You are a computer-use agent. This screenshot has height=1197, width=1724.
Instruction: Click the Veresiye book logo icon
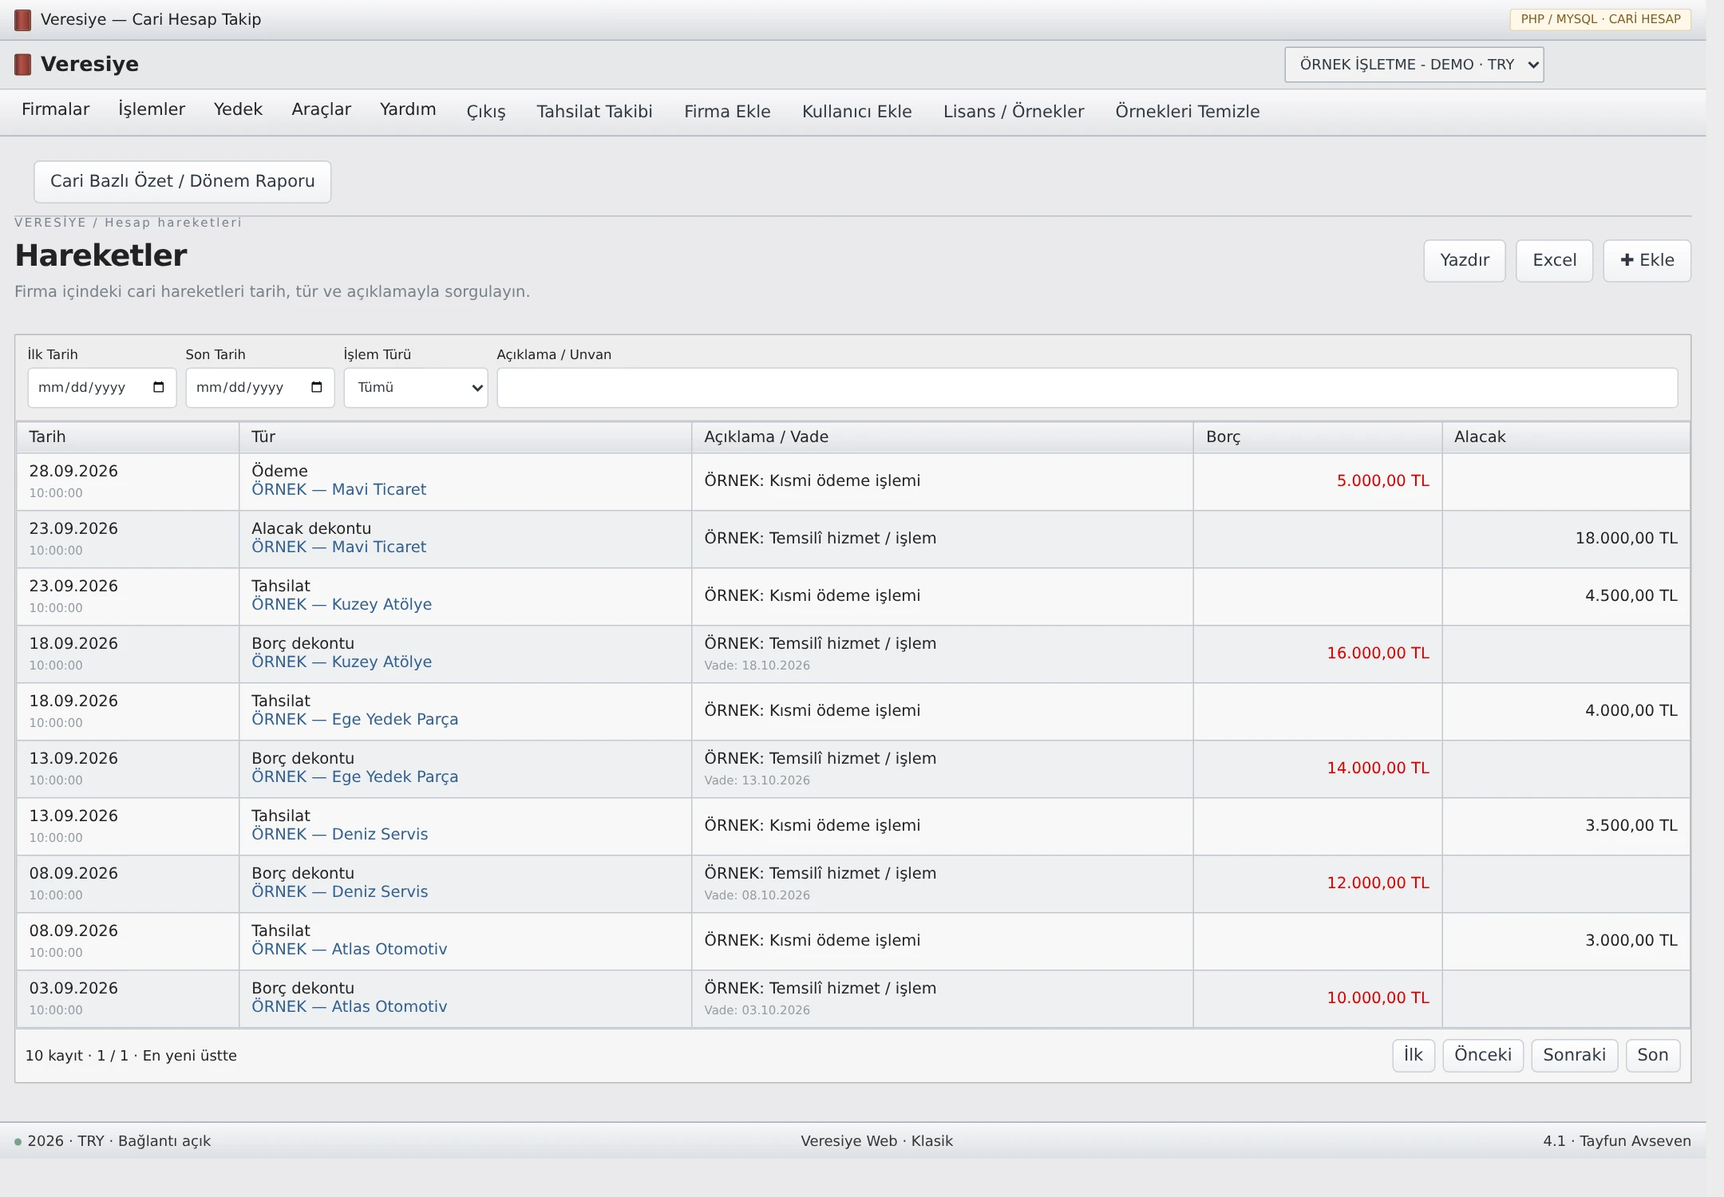(23, 65)
